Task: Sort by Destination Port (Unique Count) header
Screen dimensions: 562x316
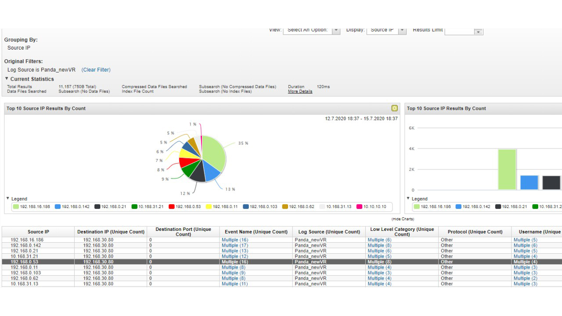Action: click(x=184, y=232)
